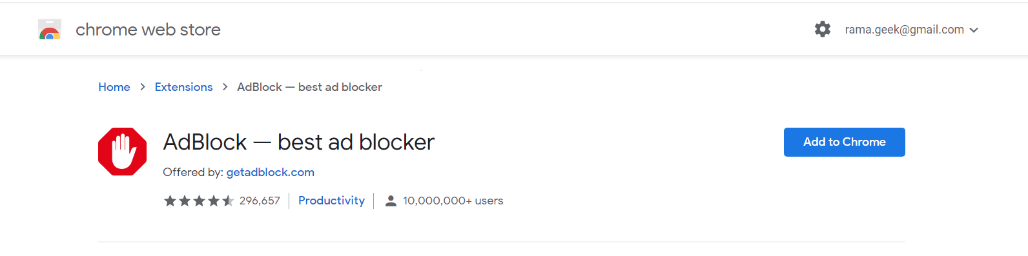
Task: Click the AdBlock — best ad blocker heading
Action: tap(299, 142)
